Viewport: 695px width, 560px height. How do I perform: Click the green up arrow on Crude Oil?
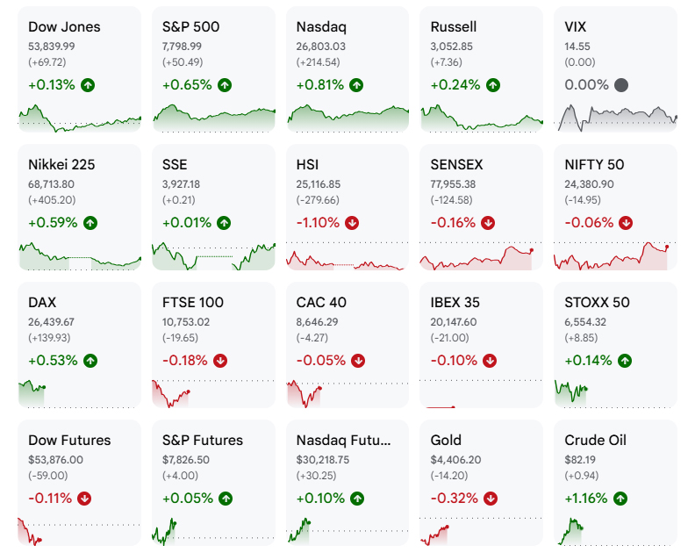click(x=620, y=499)
